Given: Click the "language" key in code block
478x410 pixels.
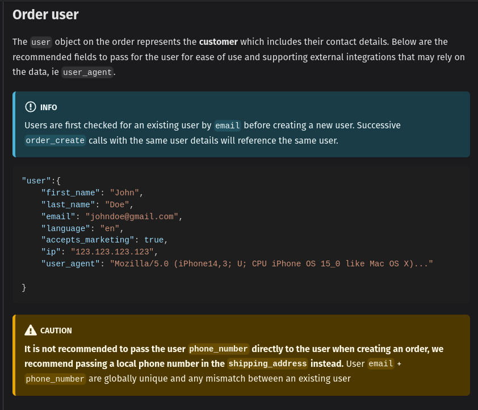Looking at the screenshot, I should 66,228.
